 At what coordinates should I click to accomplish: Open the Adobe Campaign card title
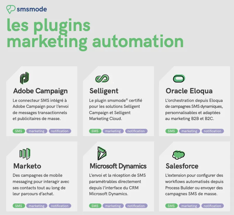[40, 91]
